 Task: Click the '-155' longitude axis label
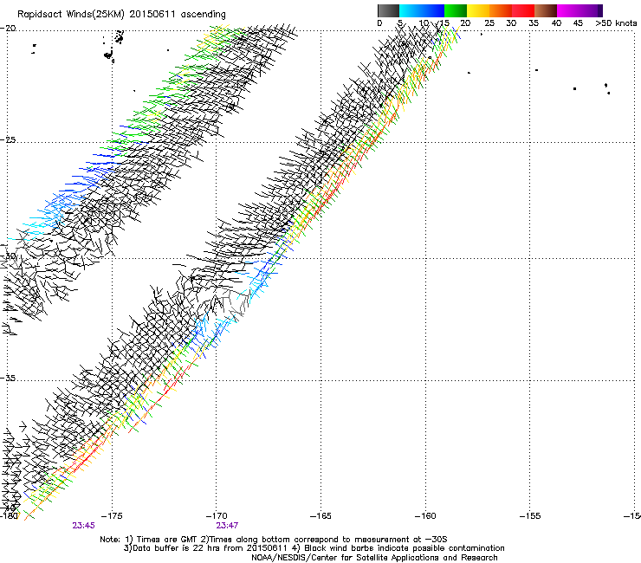[x=530, y=516]
